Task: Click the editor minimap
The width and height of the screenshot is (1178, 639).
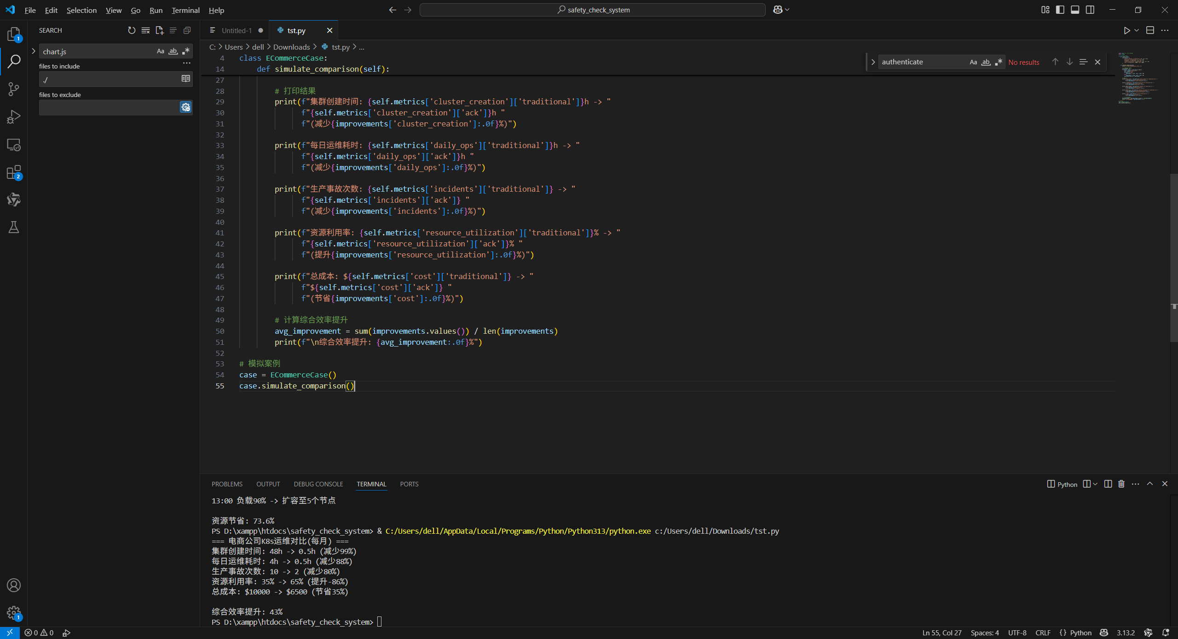Action: 1143,78
